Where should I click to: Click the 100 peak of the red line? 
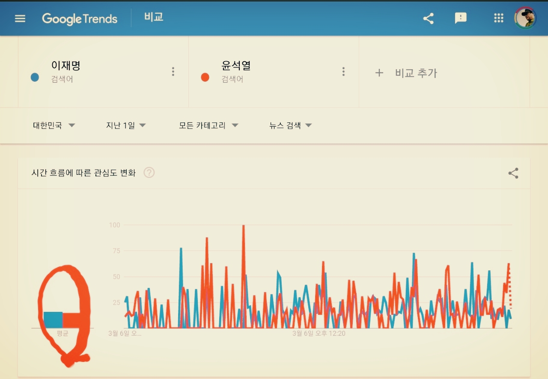(243, 226)
